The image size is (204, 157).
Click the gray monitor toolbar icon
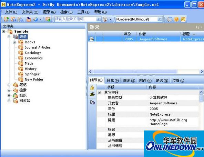point(170,19)
